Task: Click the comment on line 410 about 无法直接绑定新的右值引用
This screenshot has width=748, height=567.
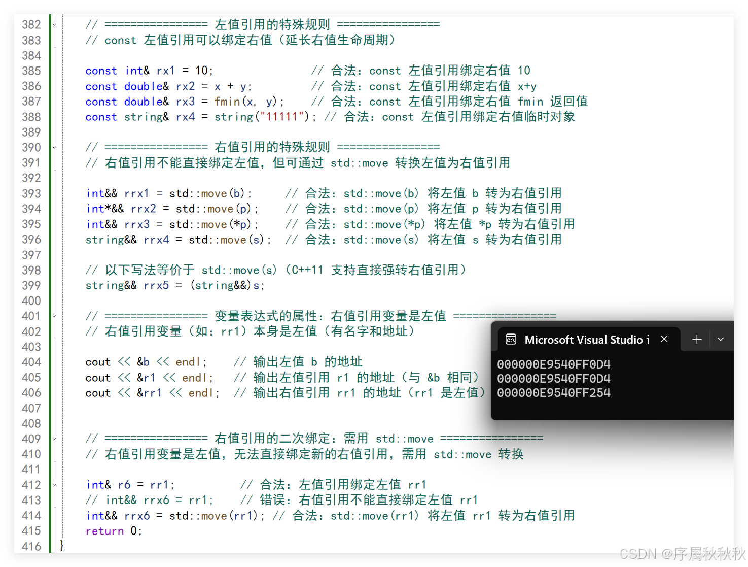Action: [x=304, y=454]
